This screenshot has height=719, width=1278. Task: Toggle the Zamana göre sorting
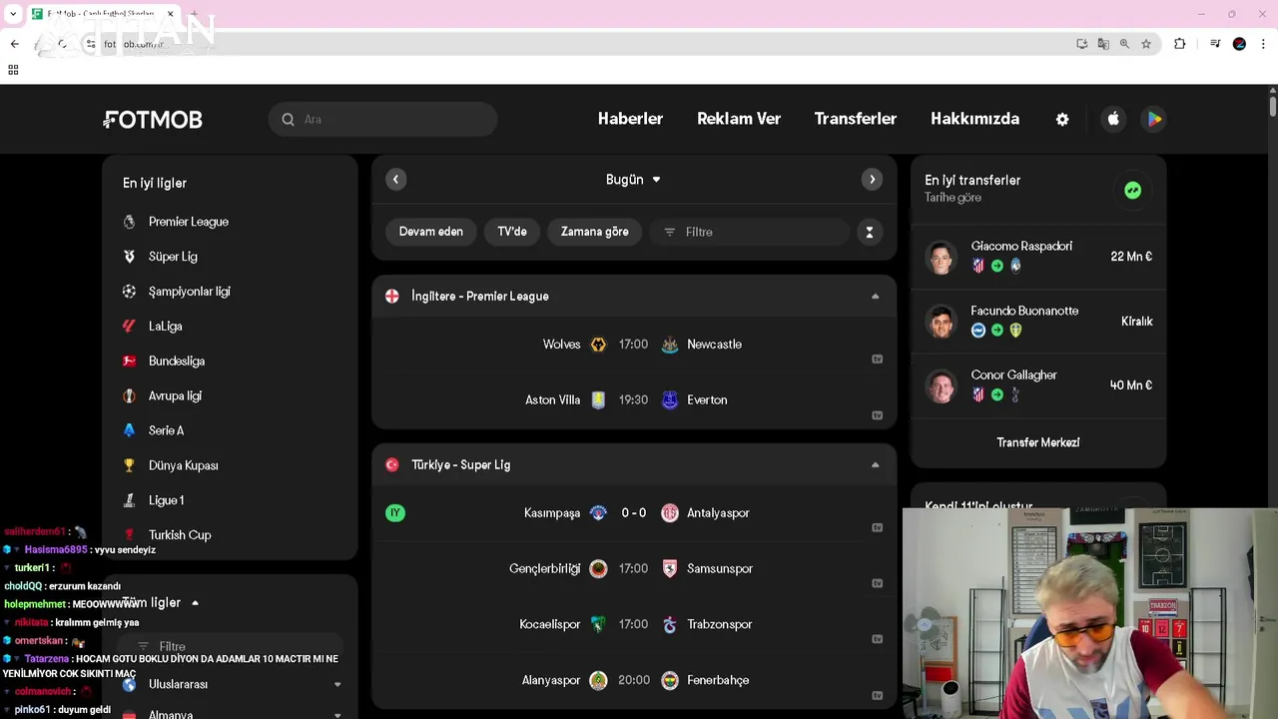tap(595, 232)
